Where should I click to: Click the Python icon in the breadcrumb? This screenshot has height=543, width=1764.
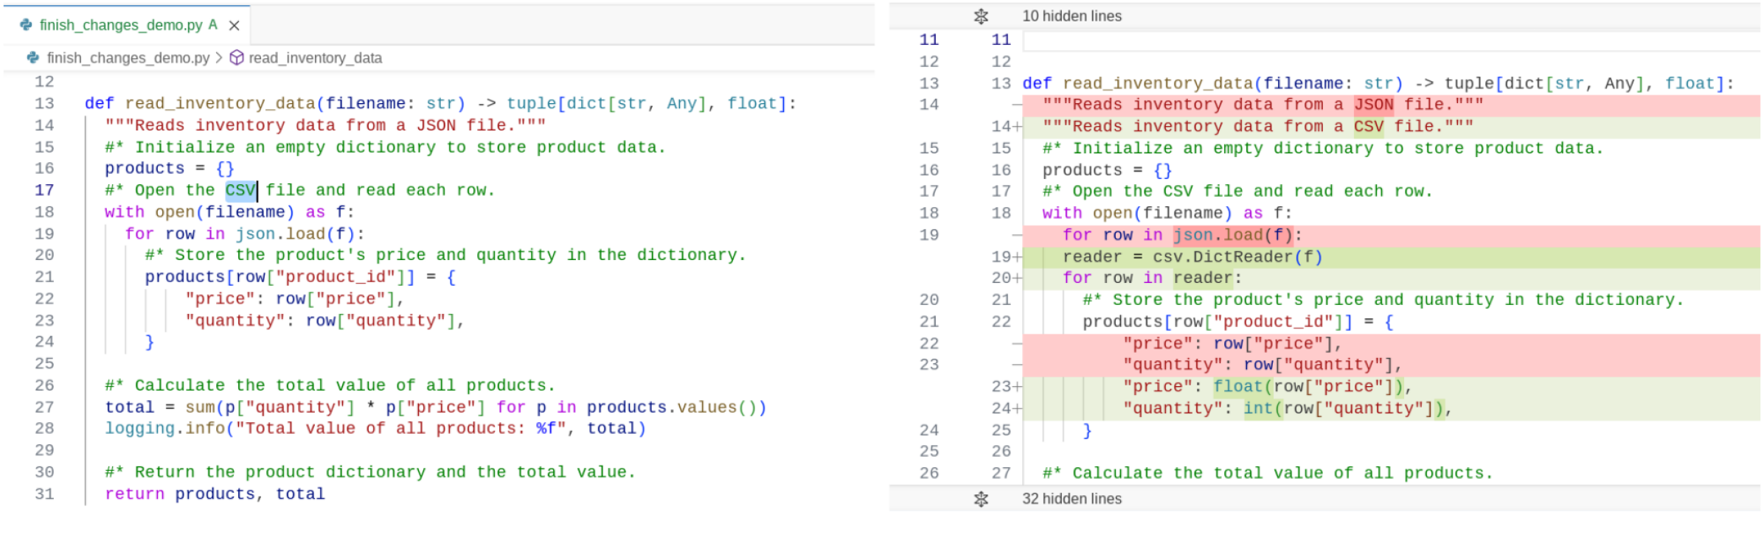coord(33,57)
